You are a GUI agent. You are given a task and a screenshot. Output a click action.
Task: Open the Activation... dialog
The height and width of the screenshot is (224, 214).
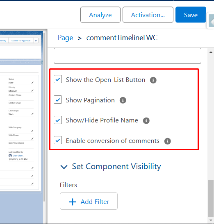coord(148,15)
